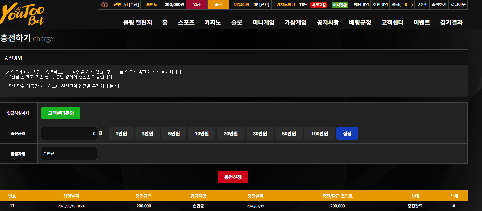Open the 미니게임 menu
This screenshot has width=482, height=211.
click(263, 22)
